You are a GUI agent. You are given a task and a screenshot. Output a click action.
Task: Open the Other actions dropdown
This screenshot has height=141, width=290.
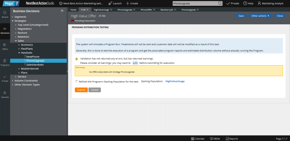point(260,16)
